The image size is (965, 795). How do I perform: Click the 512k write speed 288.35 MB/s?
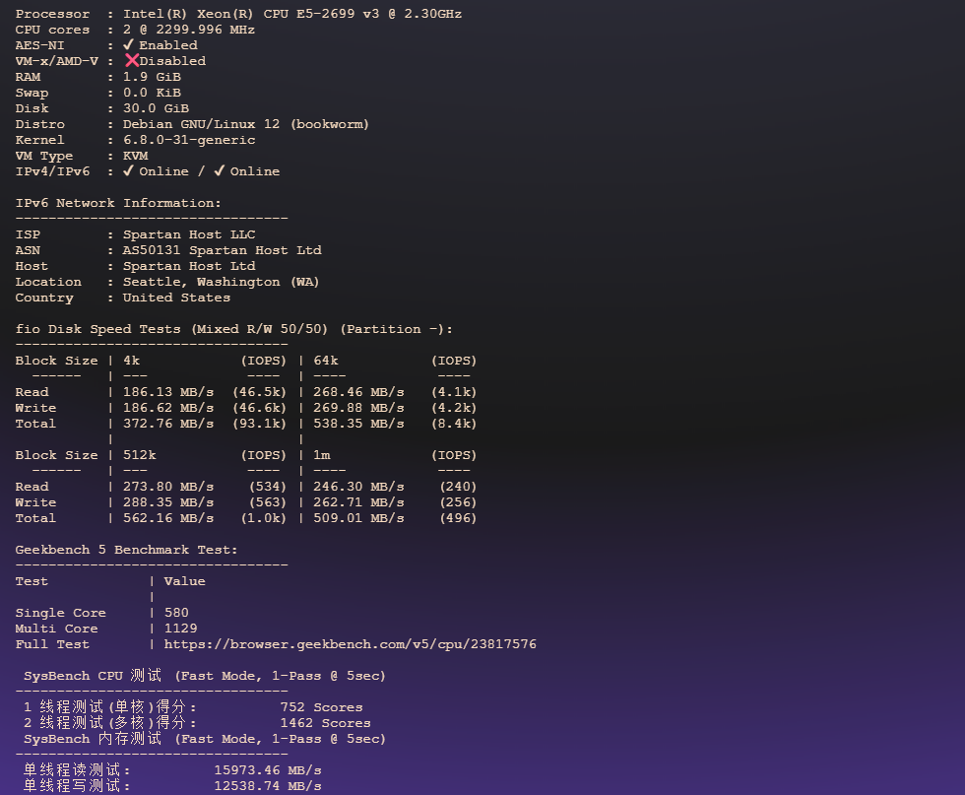(167, 502)
